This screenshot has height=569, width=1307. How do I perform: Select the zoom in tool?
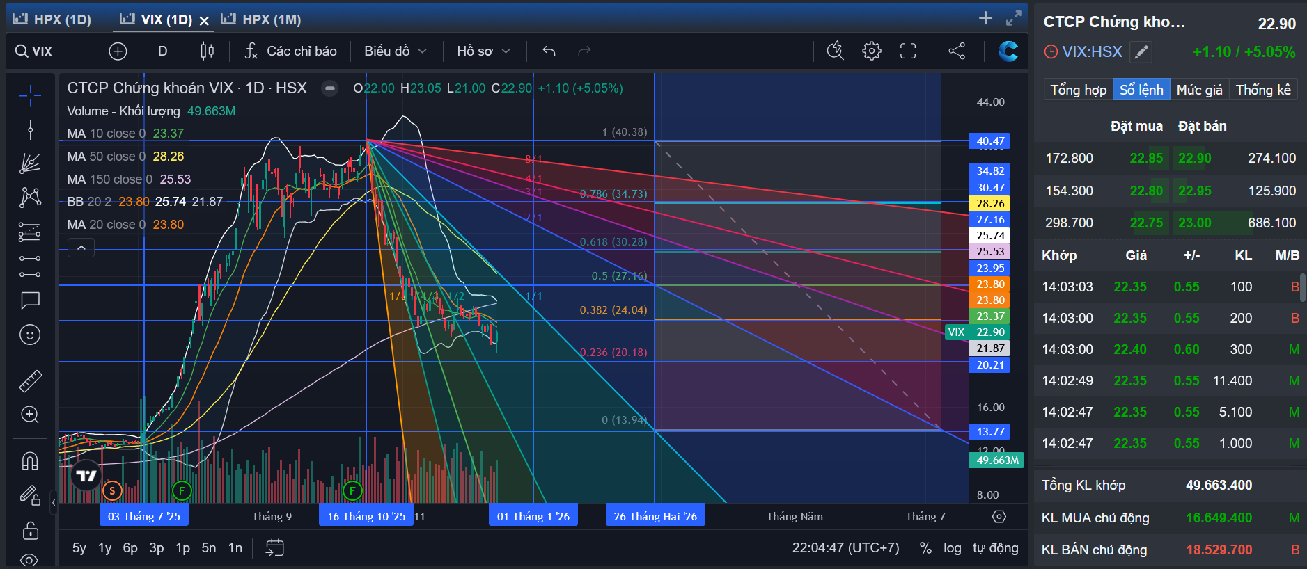click(30, 415)
